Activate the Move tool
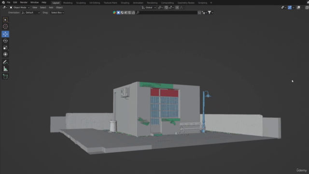The height and width of the screenshot is (174, 309). [5, 34]
